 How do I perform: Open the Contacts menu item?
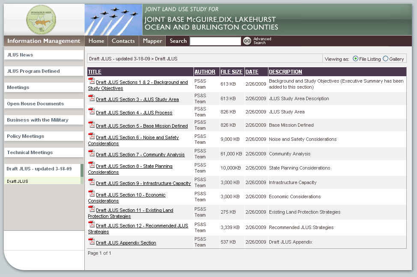point(123,41)
